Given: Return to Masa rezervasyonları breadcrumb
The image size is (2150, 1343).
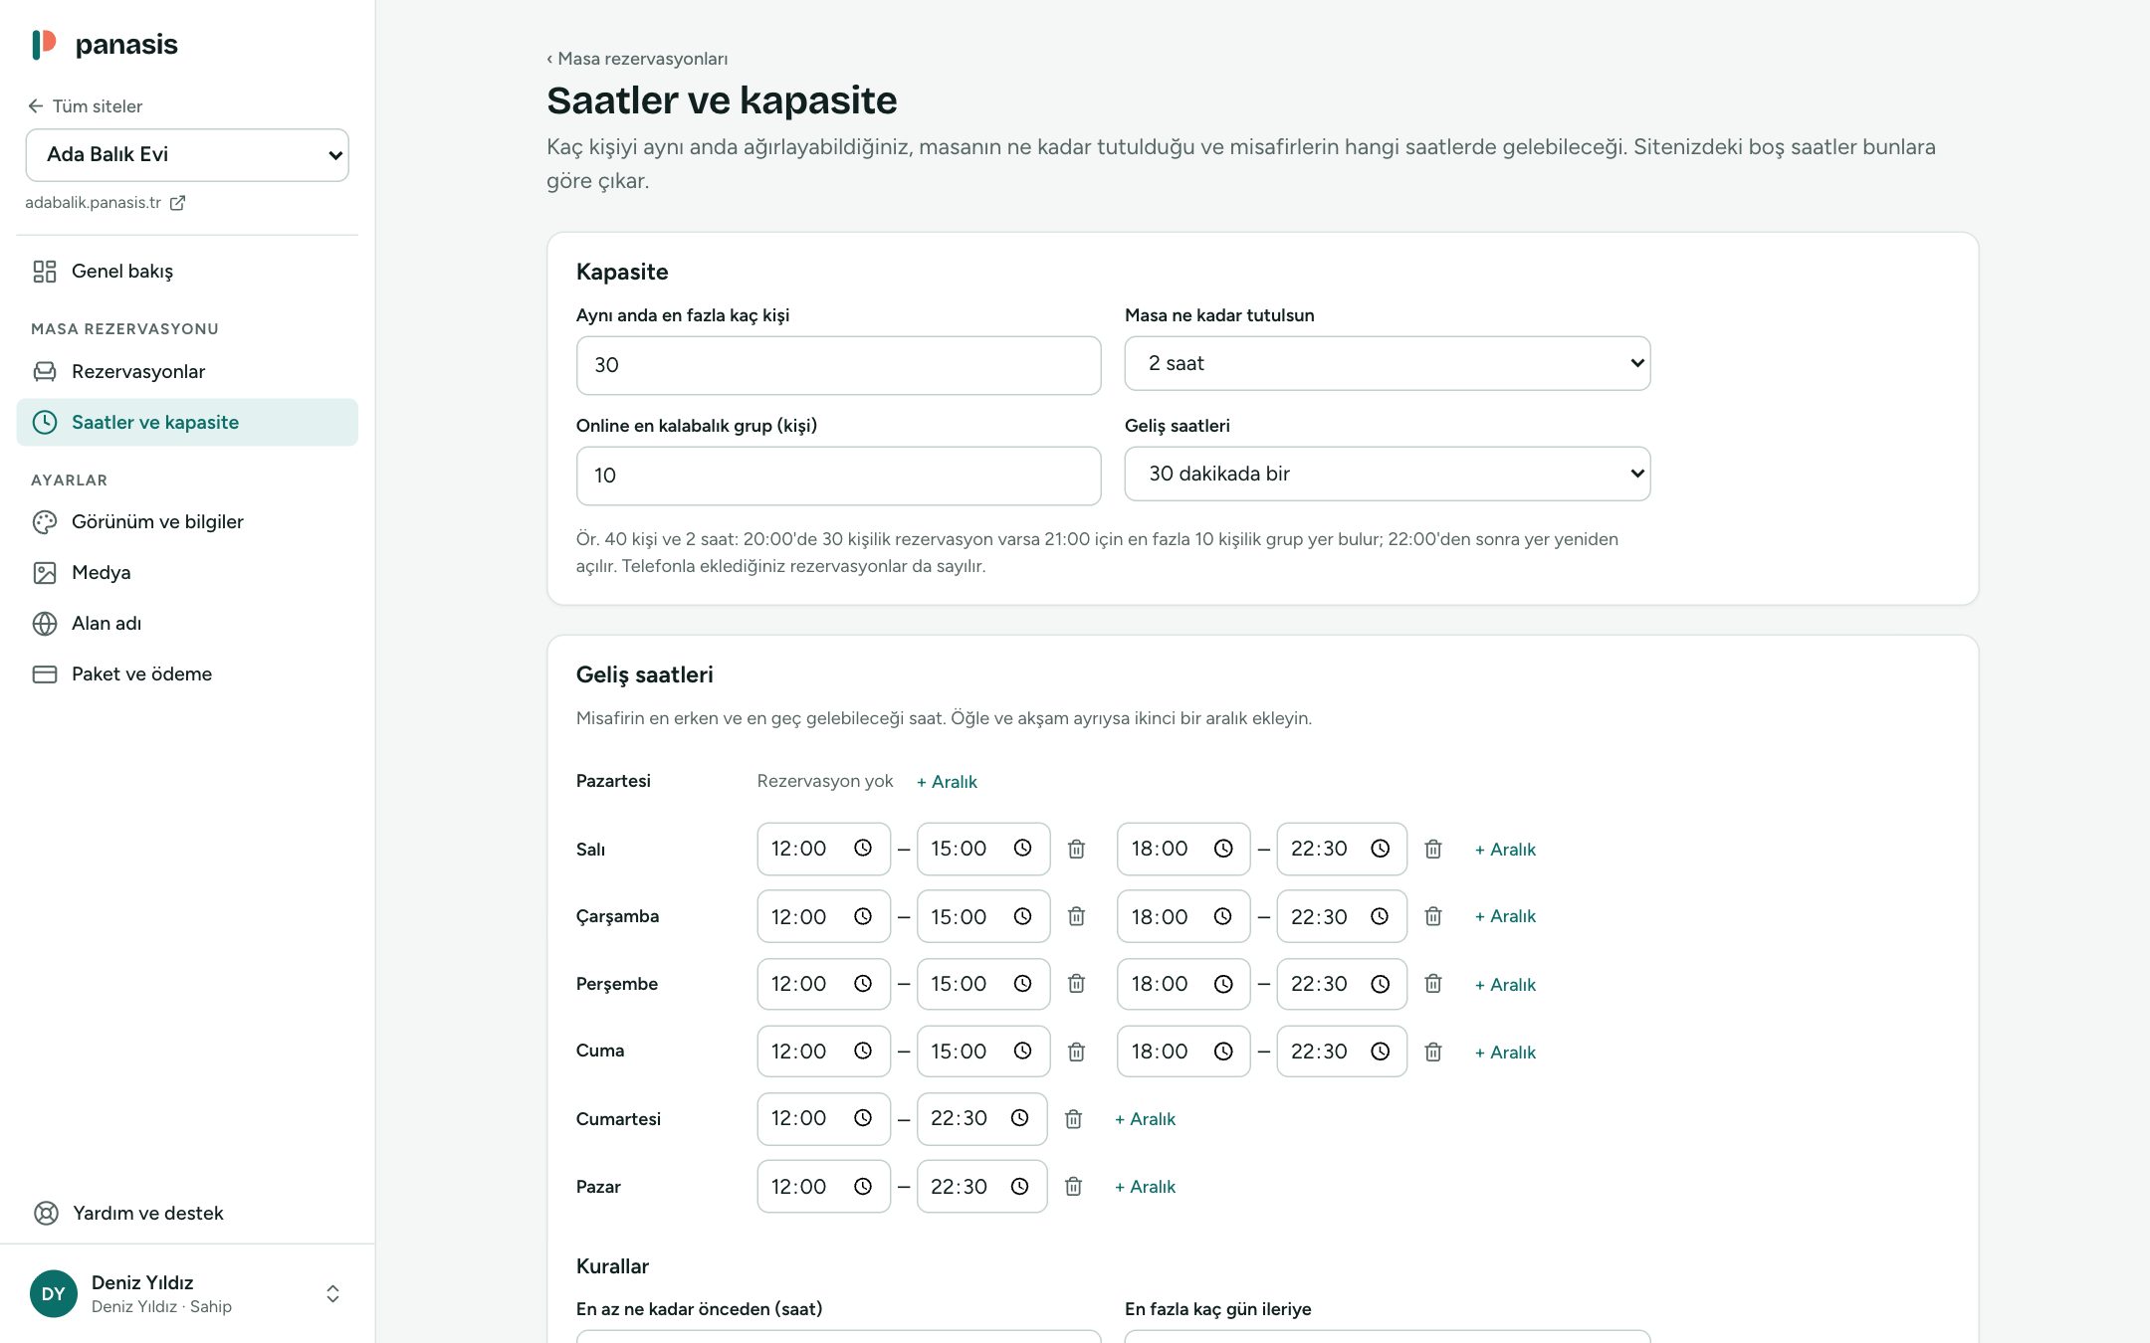Looking at the screenshot, I should [x=637, y=59].
